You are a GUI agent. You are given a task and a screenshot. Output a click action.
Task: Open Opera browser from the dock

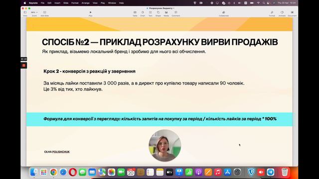point(73,173)
